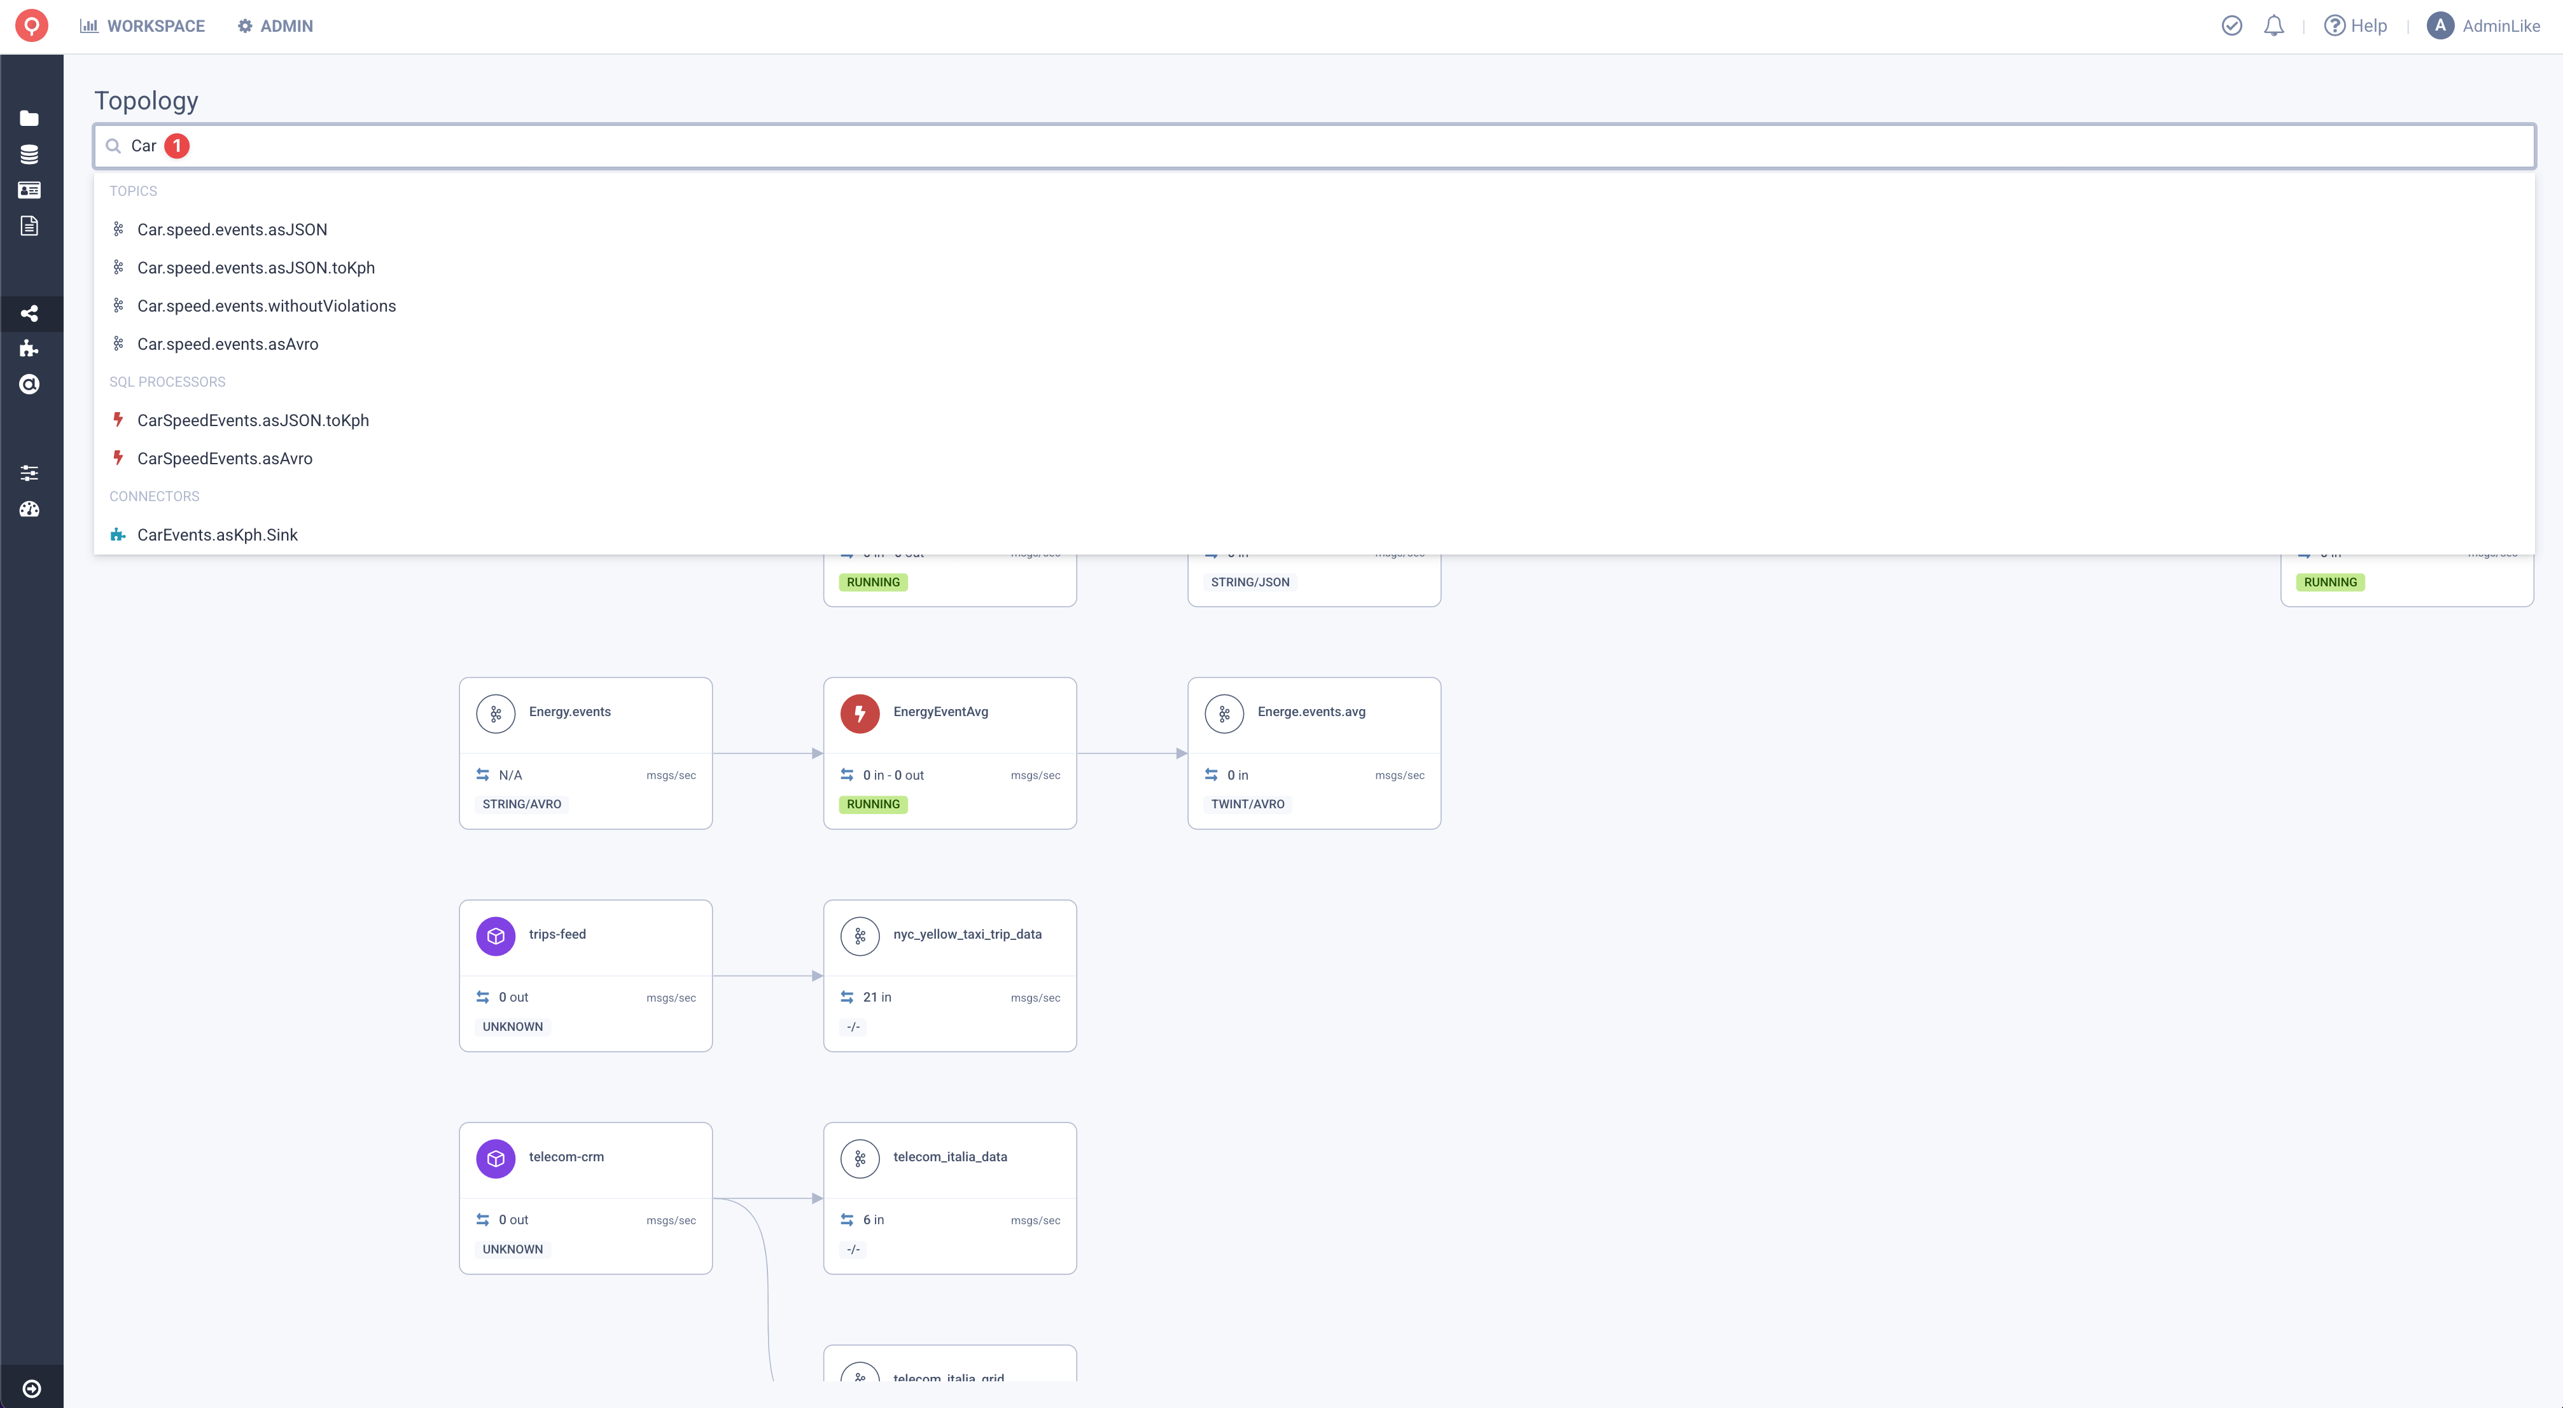Click the Energe.events.avg topic circle icon
2563x1408 pixels.
[x=1224, y=714]
